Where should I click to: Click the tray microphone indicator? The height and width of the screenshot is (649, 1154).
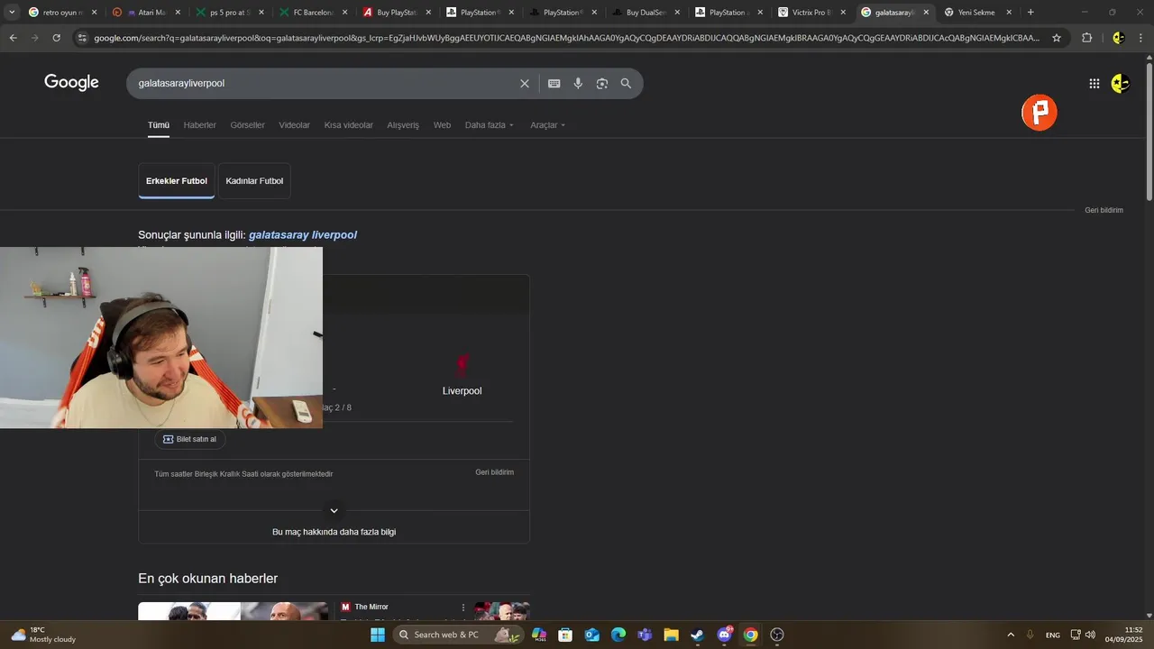click(x=1030, y=635)
